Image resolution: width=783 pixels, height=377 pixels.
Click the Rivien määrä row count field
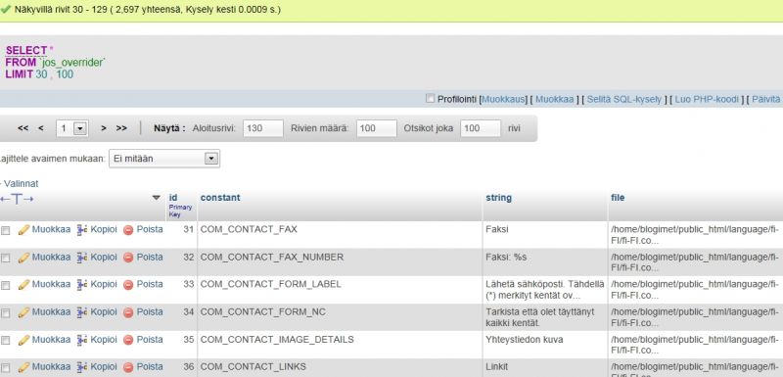tap(377, 128)
